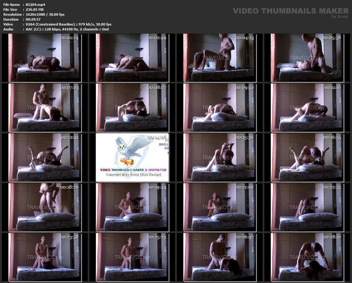Image resolution: width=352 pixels, height=283 pixels.
Task: Click the "by Scorp" text under the header logo
Action: pyautogui.click(x=340, y=17)
